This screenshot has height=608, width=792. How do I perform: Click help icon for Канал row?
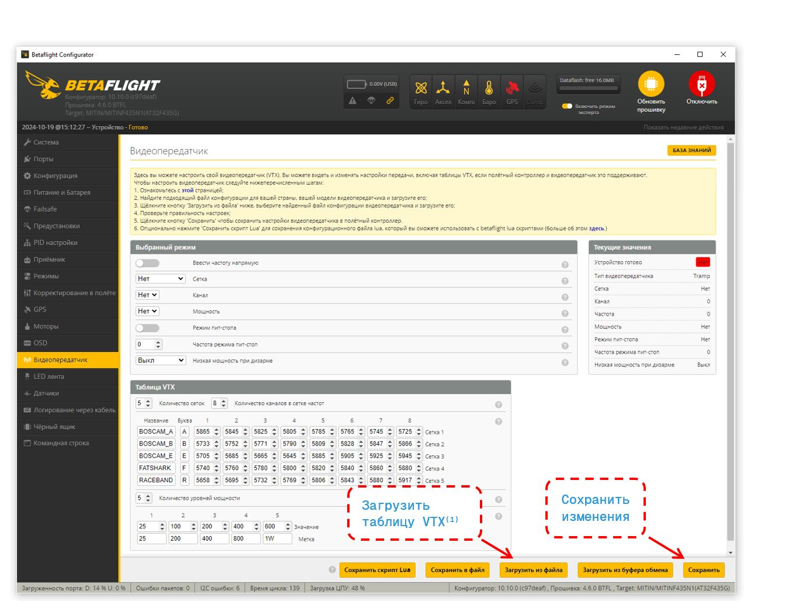pyautogui.click(x=565, y=297)
